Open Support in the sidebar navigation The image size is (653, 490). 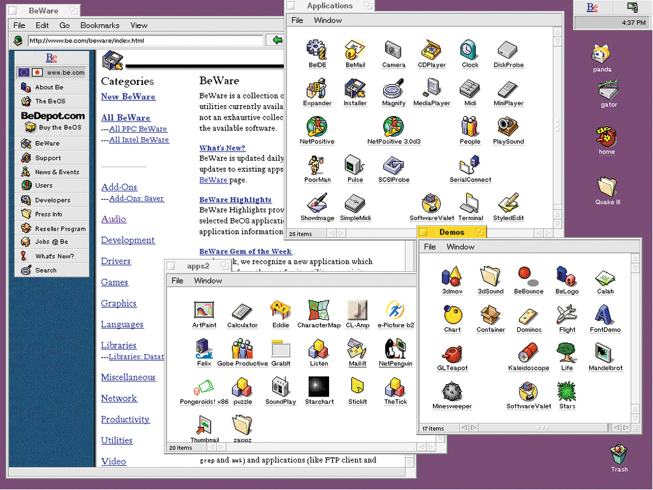52,158
